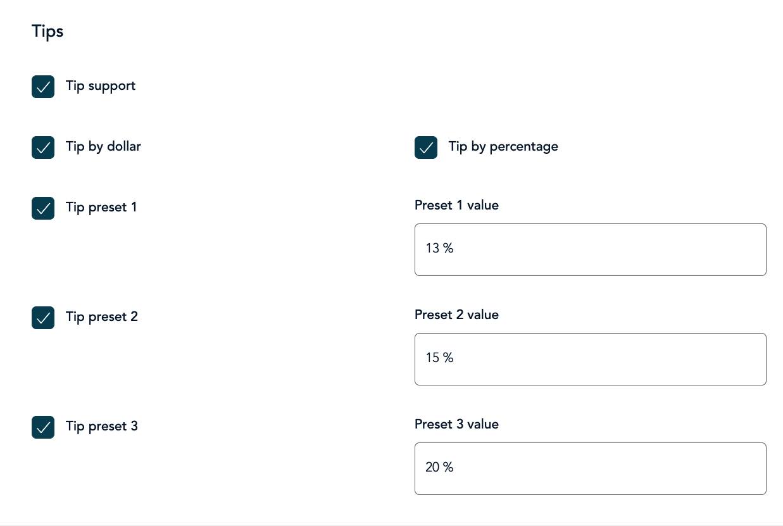Click the "Tip by dollar" label text
Screen dimensions: 783x526
(103, 147)
